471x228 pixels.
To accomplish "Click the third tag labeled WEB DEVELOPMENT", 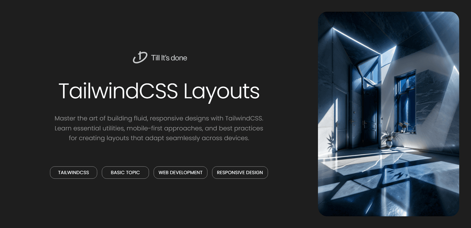I will [x=180, y=172].
